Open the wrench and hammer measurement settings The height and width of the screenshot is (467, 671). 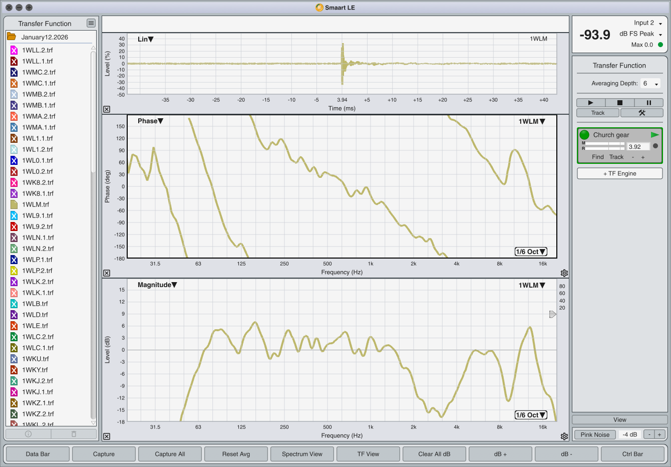pyautogui.click(x=641, y=113)
